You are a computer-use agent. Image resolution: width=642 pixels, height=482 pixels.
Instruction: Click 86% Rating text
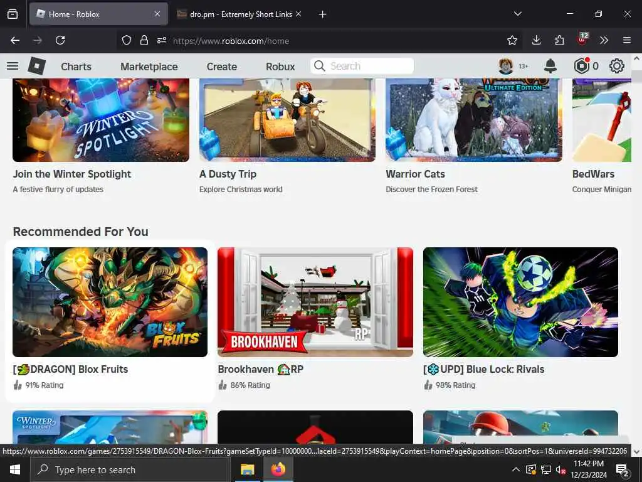coord(250,385)
